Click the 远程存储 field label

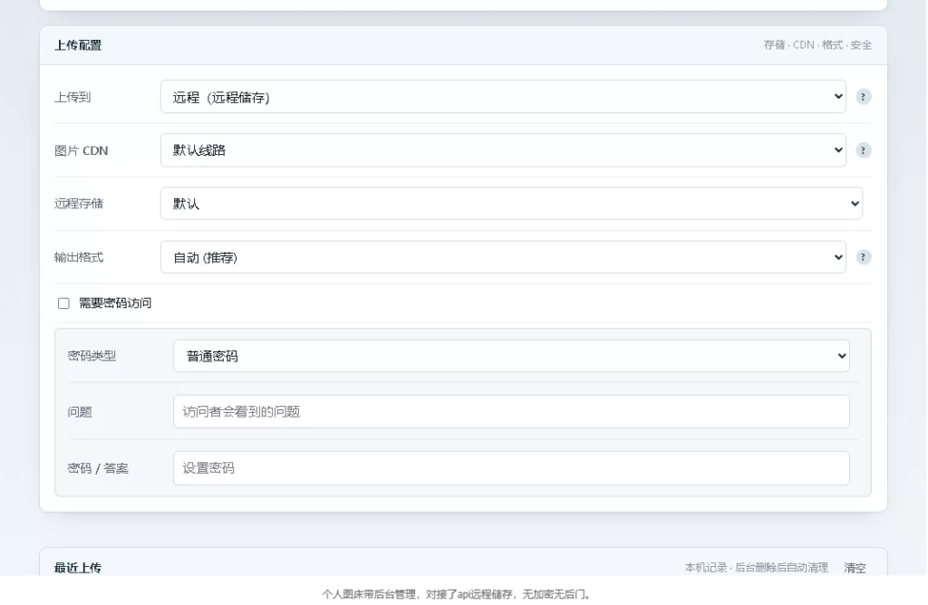(79, 204)
